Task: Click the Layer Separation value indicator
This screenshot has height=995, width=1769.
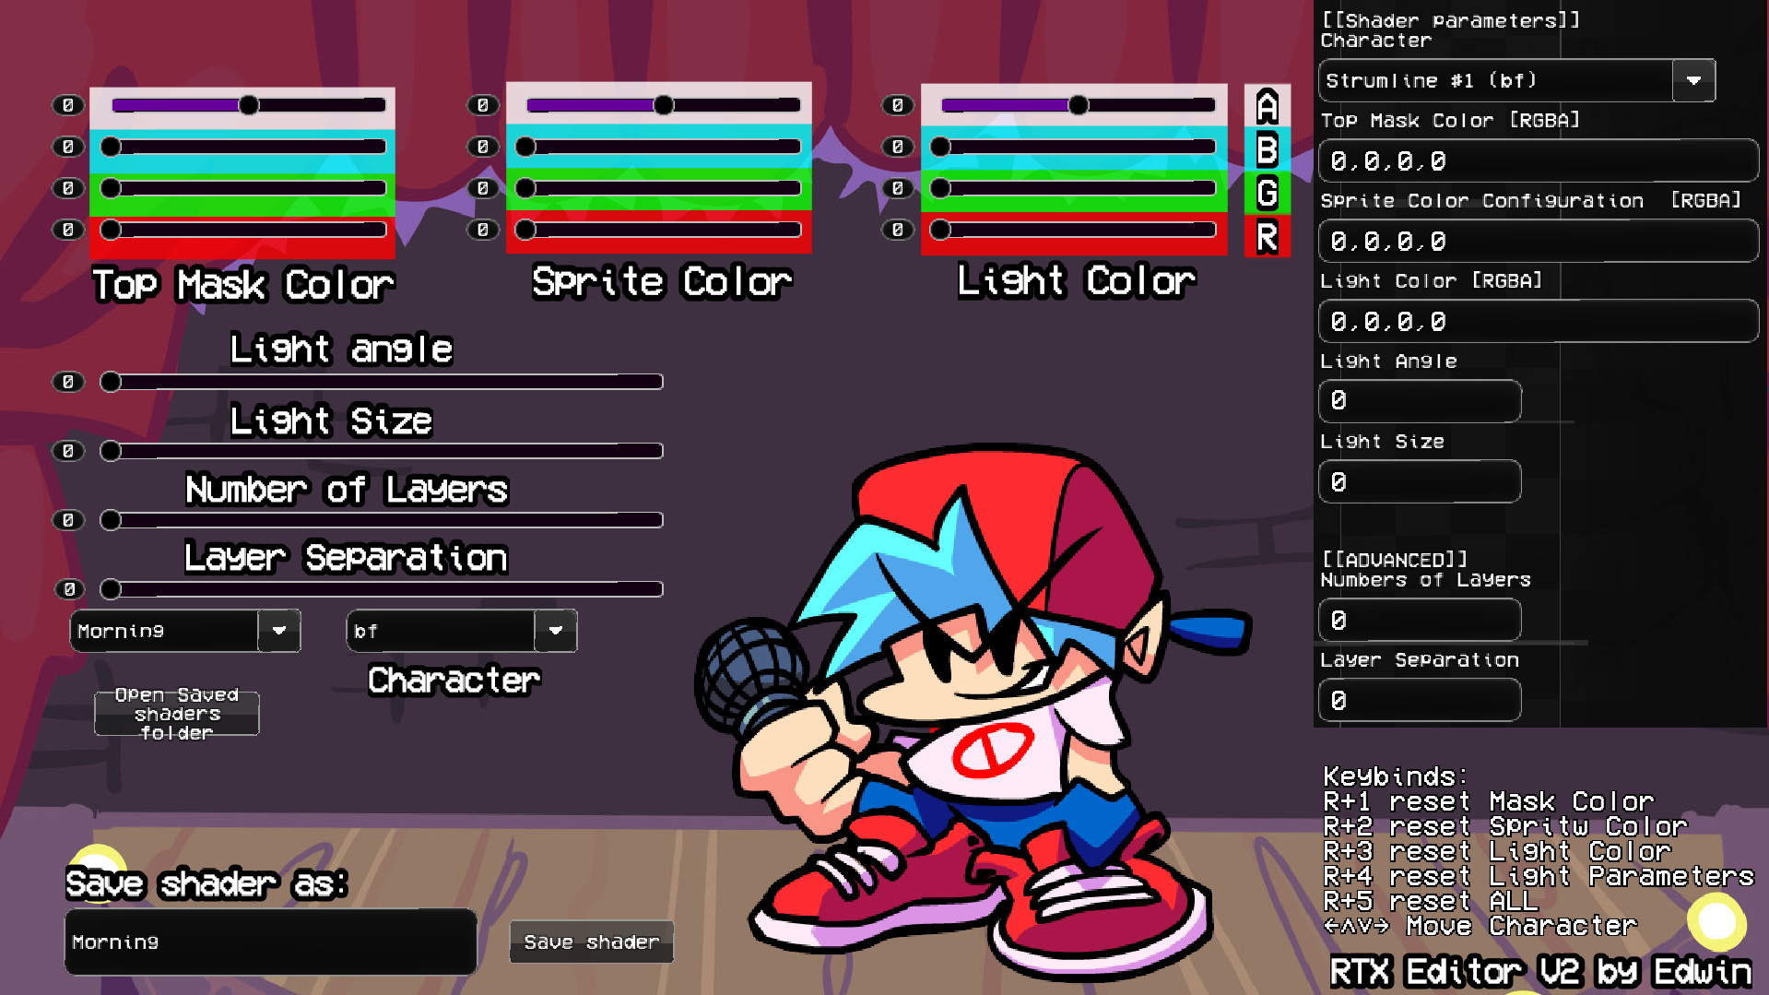Action: 68,589
